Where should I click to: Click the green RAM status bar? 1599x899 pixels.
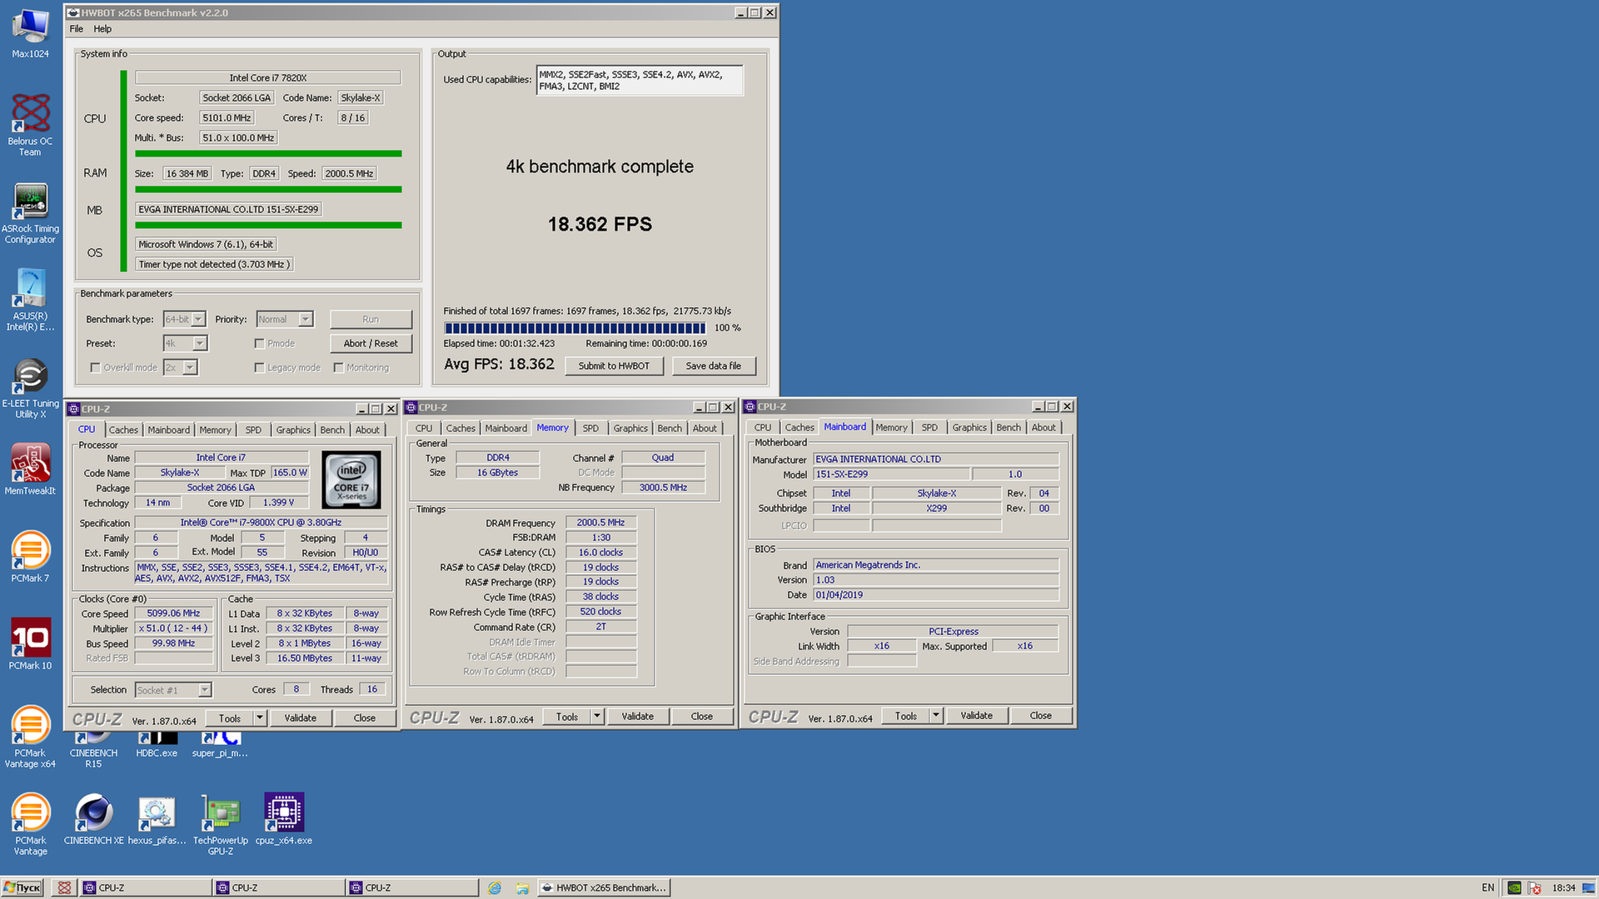point(268,190)
